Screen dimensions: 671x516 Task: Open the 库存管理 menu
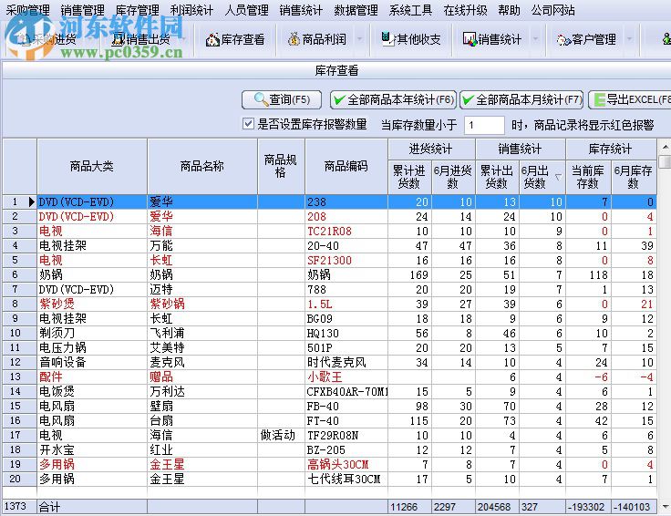point(138,9)
